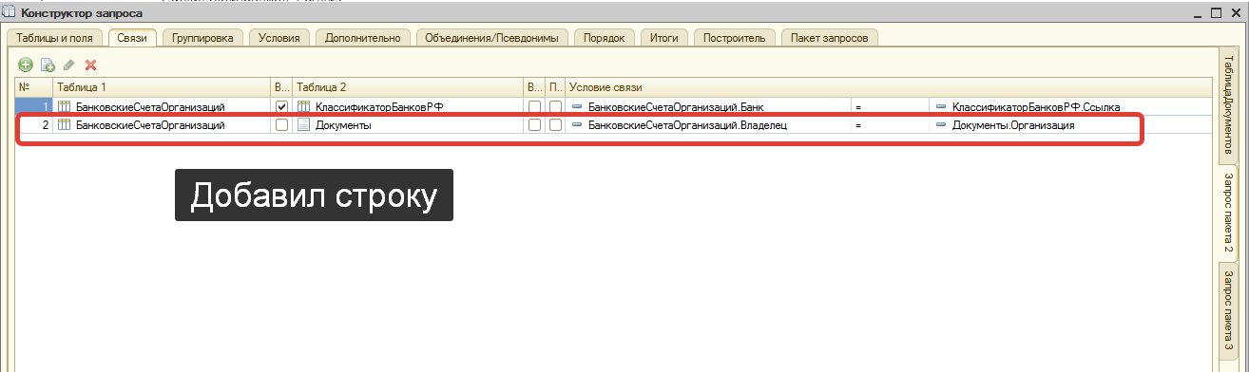Image resolution: width=1249 pixels, height=372 pixels.
Task: Open the Таблицы и поля tab
Action: pos(55,38)
